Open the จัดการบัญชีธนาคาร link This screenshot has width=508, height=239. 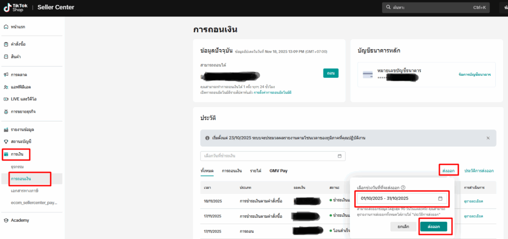[475, 74]
